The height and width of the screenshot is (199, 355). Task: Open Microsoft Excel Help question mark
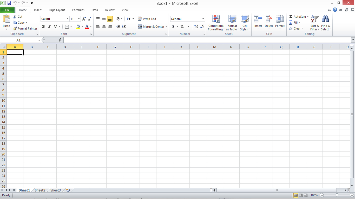[x=335, y=10]
